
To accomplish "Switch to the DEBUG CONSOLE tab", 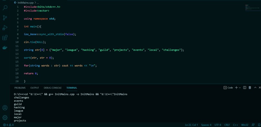I will (x=52, y=88).
